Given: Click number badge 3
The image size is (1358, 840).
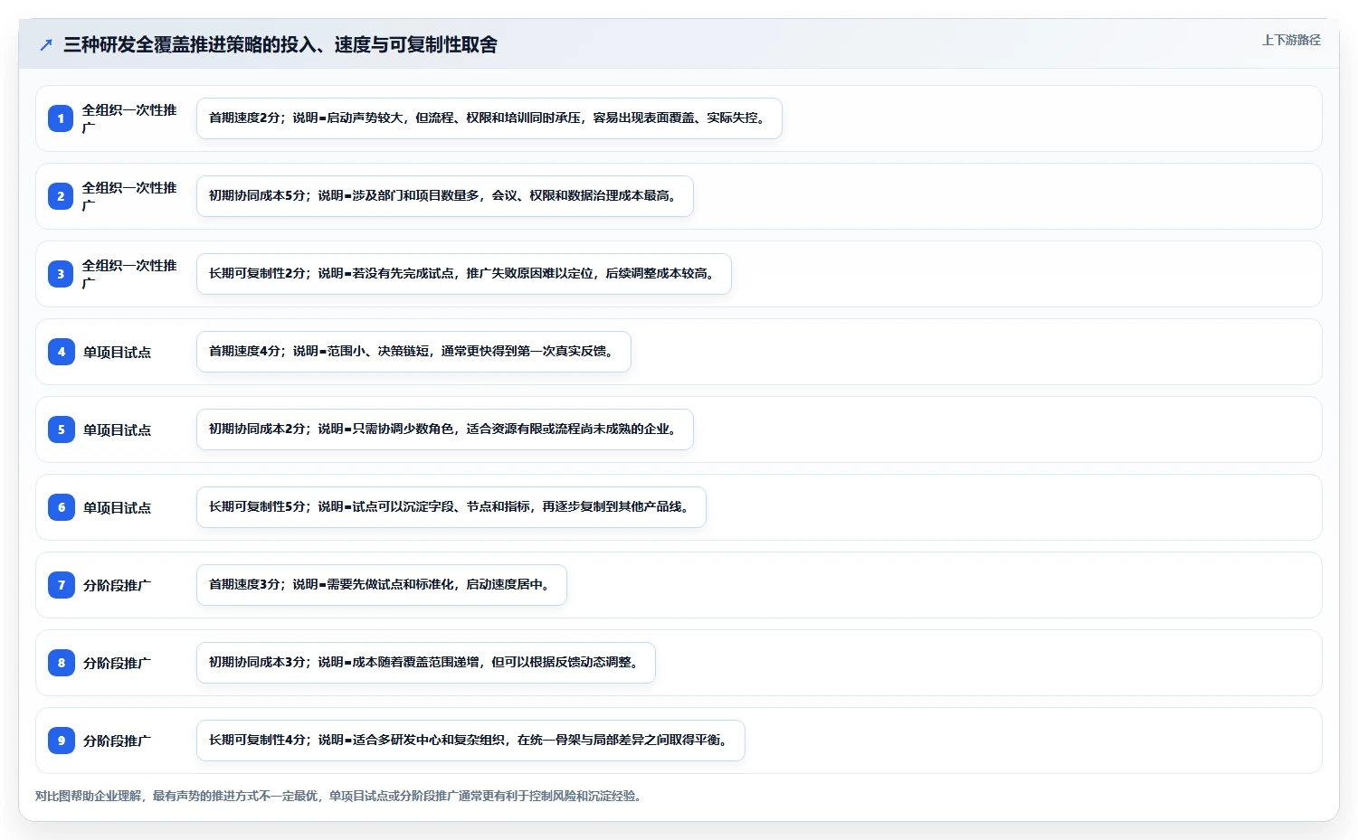Looking at the screenshot, I should (61, 274).
